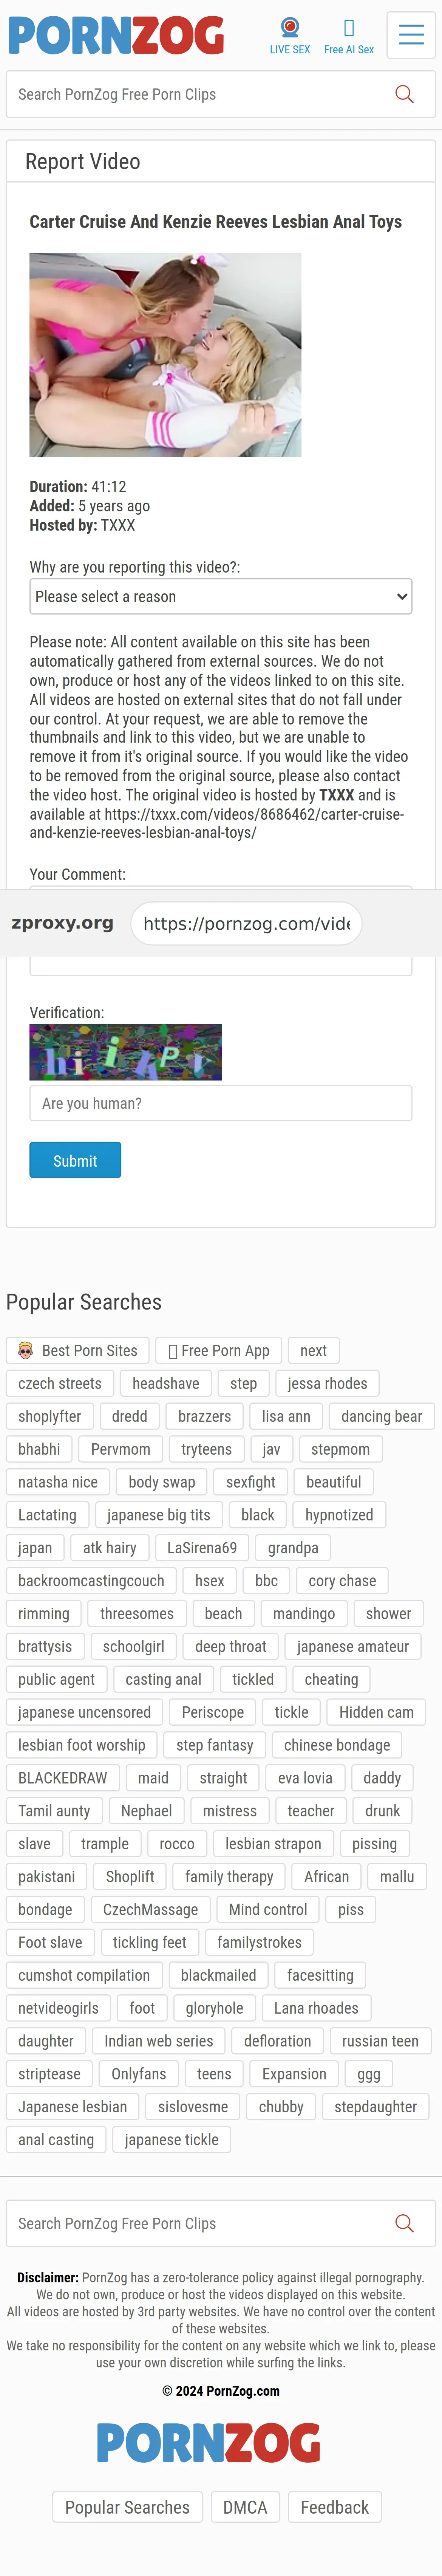The width and height of the screenshot is (442, 2576).
Task: Focus the 'Are you human?' verification field
Action: 221,1103
